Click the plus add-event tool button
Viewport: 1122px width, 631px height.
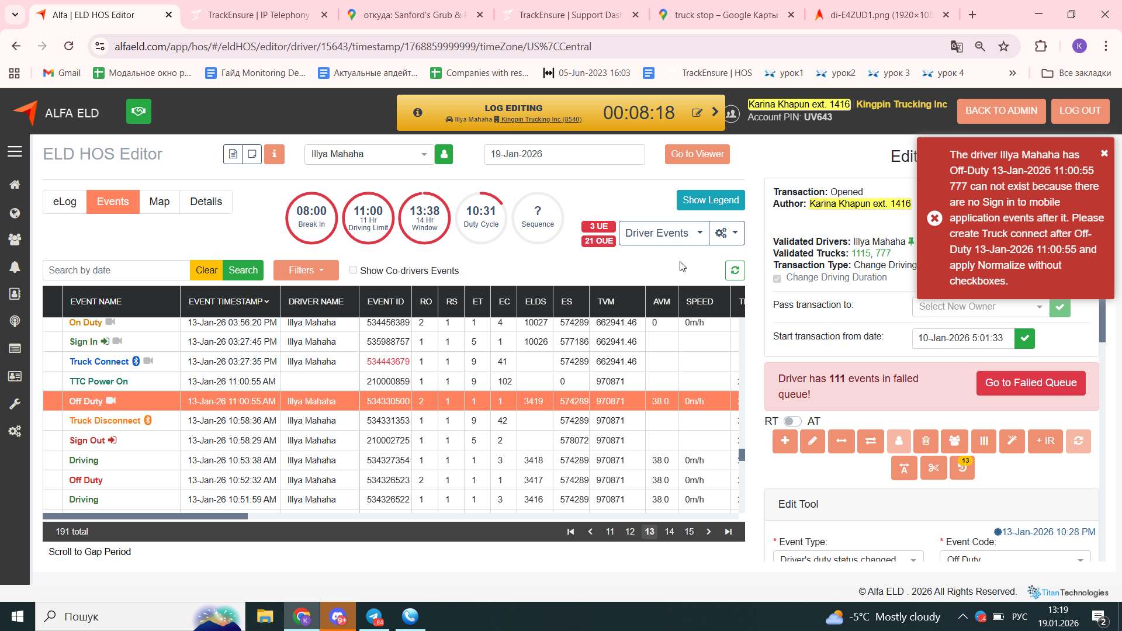[785, 441]
